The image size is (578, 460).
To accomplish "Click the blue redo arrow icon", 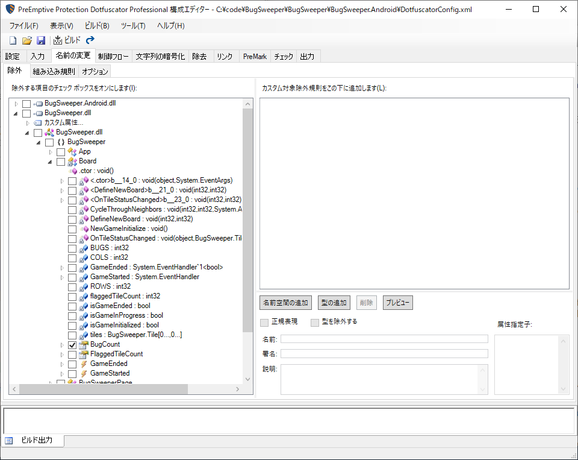I will point(90,40).
